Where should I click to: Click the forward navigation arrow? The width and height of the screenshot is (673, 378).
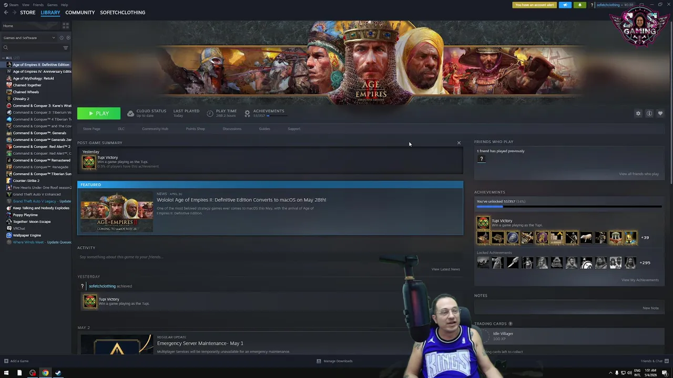[x=14, y=12]
